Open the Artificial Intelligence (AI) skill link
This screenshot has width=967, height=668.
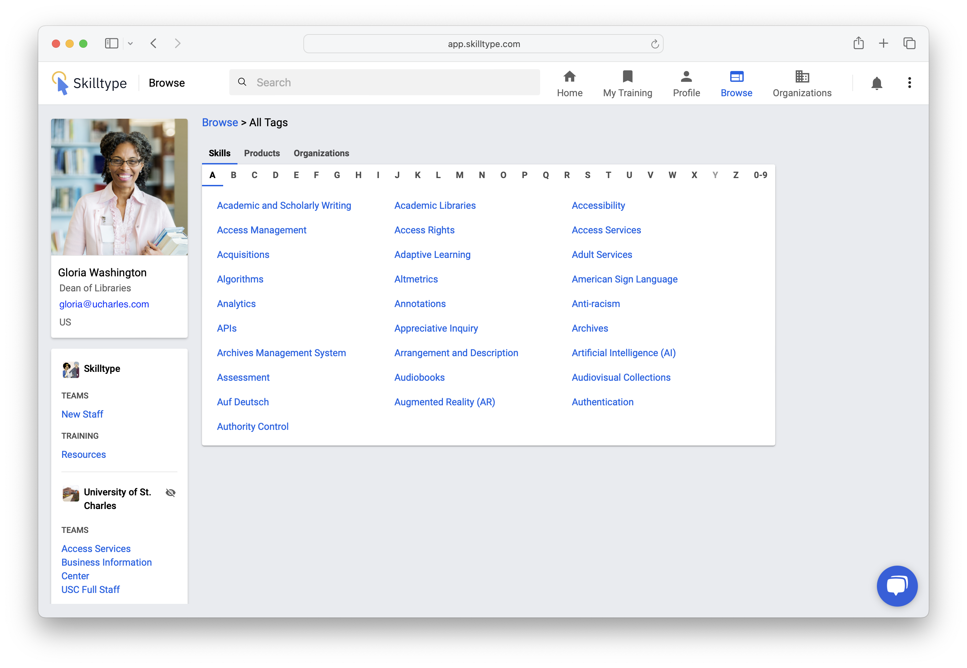[x=623, y=353]
